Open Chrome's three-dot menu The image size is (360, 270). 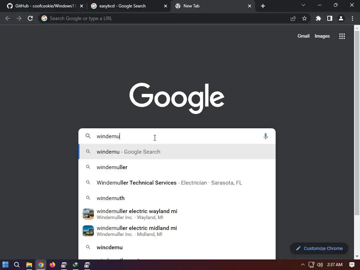coord(352,18)
